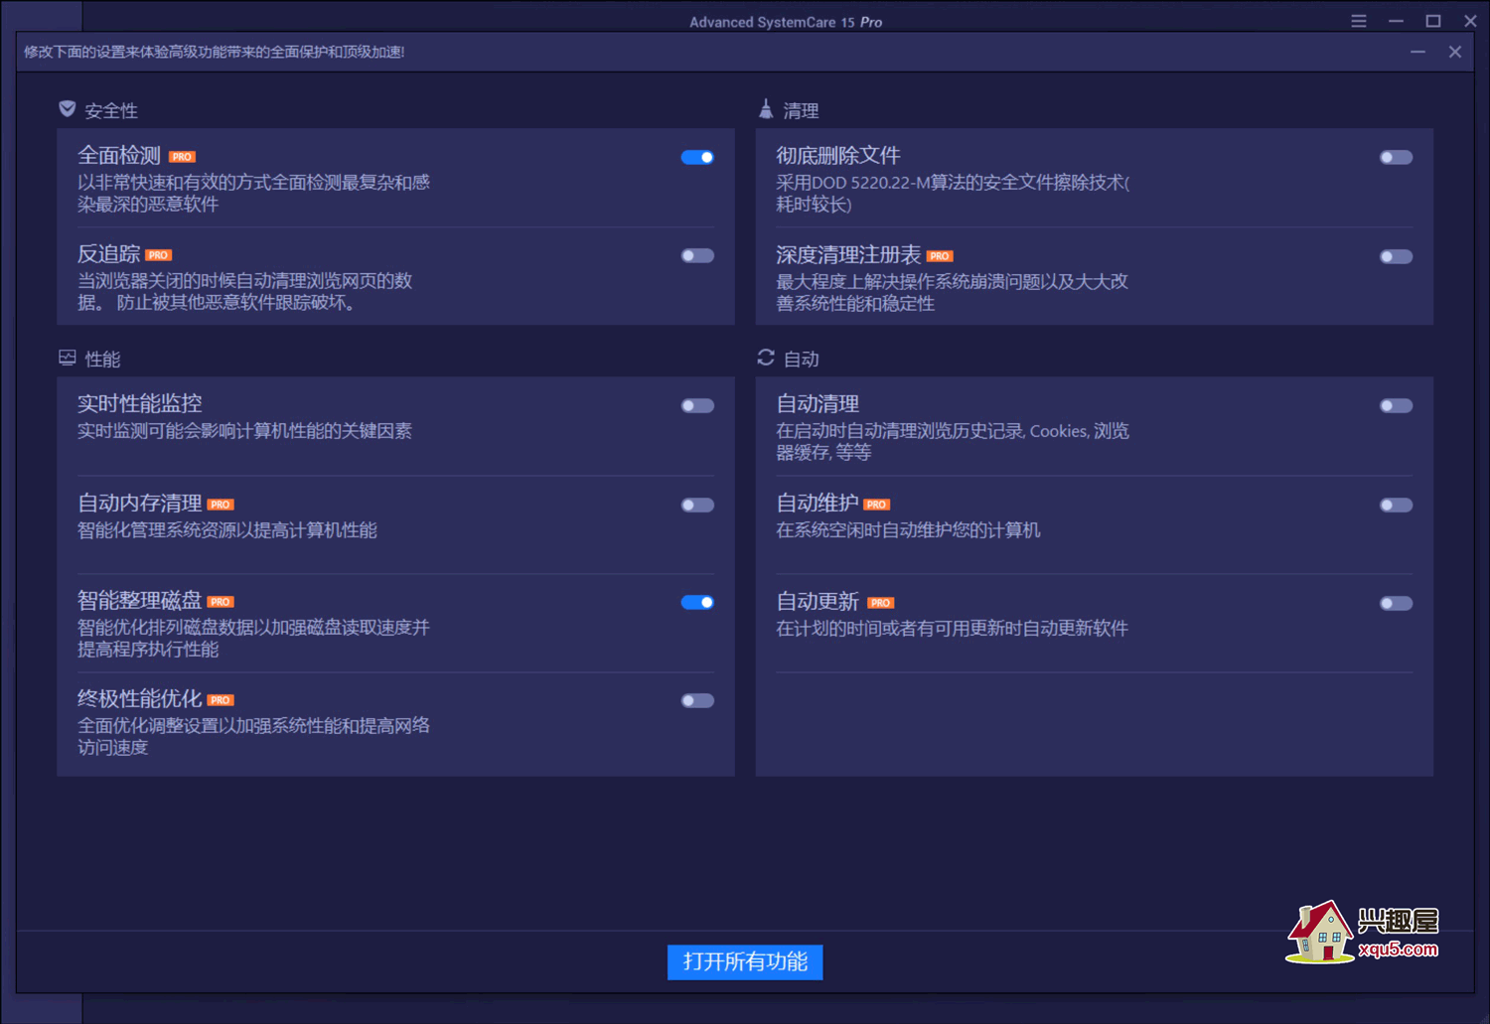The image size is (1490, 1024).
Task: Click the PRO badge next to 深度清理注册表
Action: pyautogui.click(x=940, y=256)
